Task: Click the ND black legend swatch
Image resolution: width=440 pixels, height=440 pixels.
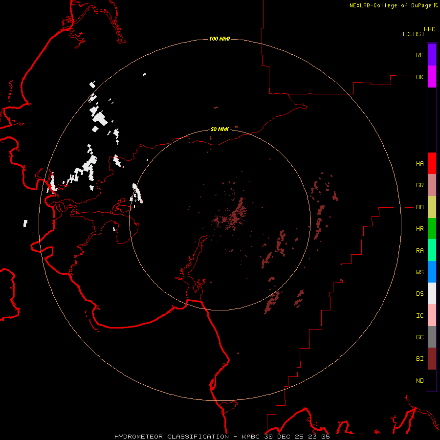Action: 432,380
